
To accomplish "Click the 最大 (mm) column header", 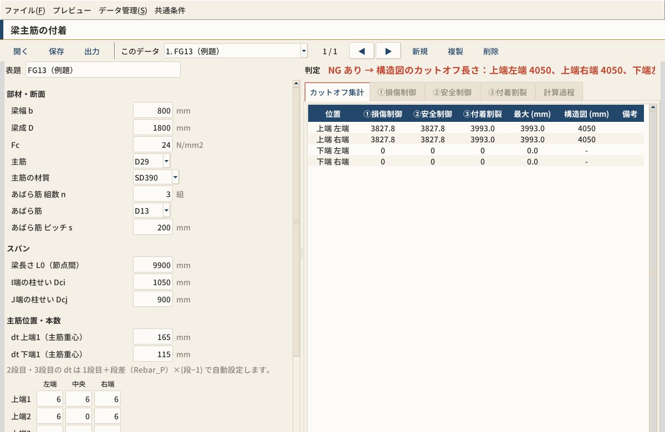I will click(532, 114).
